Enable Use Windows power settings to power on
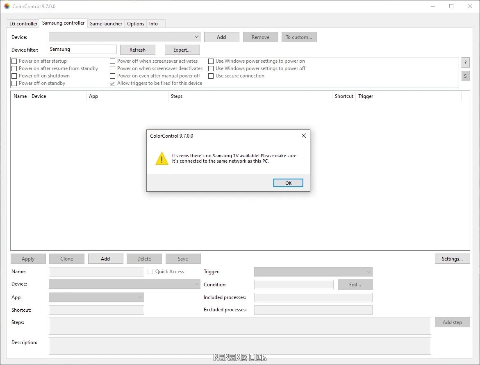 coord(211,61)
